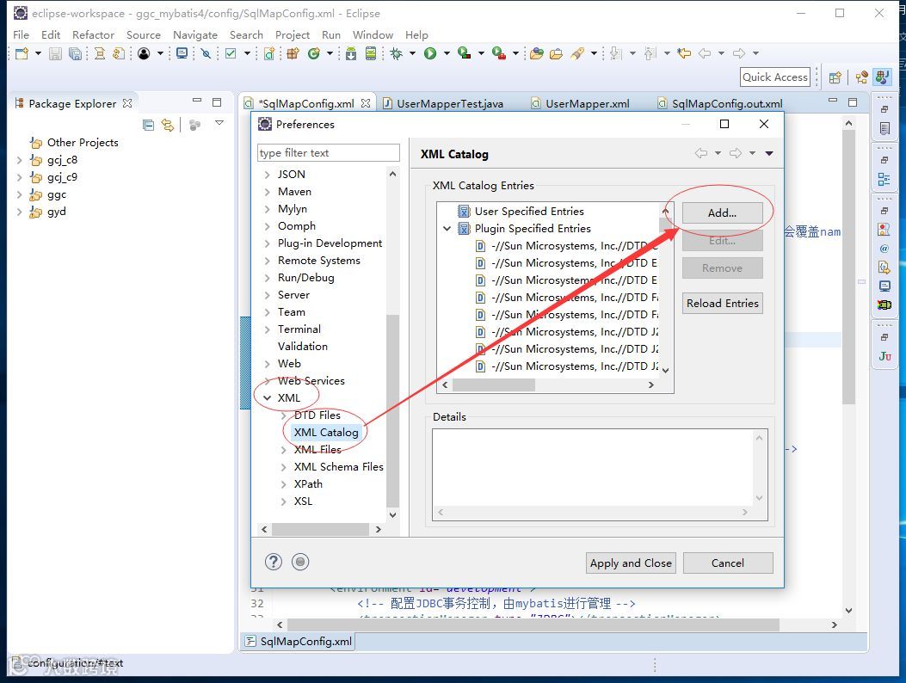This screenshot has height=683, width=906.
Task: Click the External Tools run icon
Action: (x=499, y=53)
